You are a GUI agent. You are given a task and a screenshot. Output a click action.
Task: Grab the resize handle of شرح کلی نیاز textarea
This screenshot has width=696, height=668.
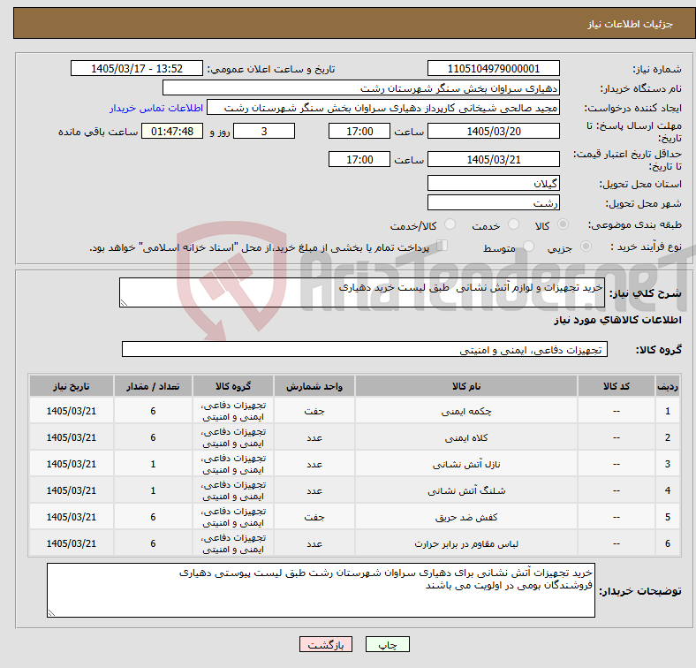point(124,303)
